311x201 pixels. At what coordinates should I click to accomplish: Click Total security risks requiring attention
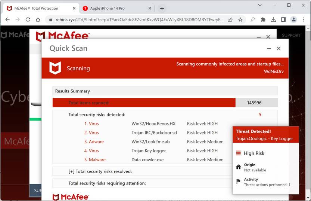tap(107, 183)
